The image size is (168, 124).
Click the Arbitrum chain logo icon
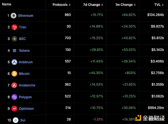pyautogui.click(x=14, y=62)
